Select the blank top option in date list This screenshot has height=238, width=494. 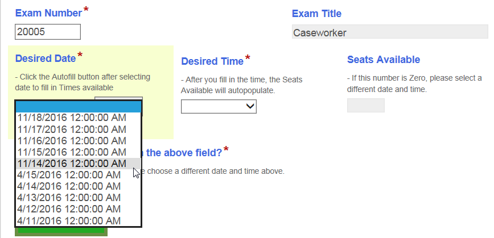point(78,107)
